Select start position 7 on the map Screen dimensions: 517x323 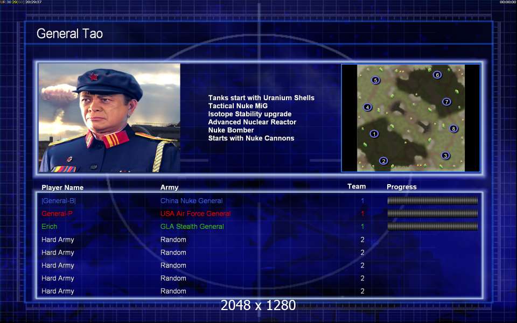tap(446, 102)
